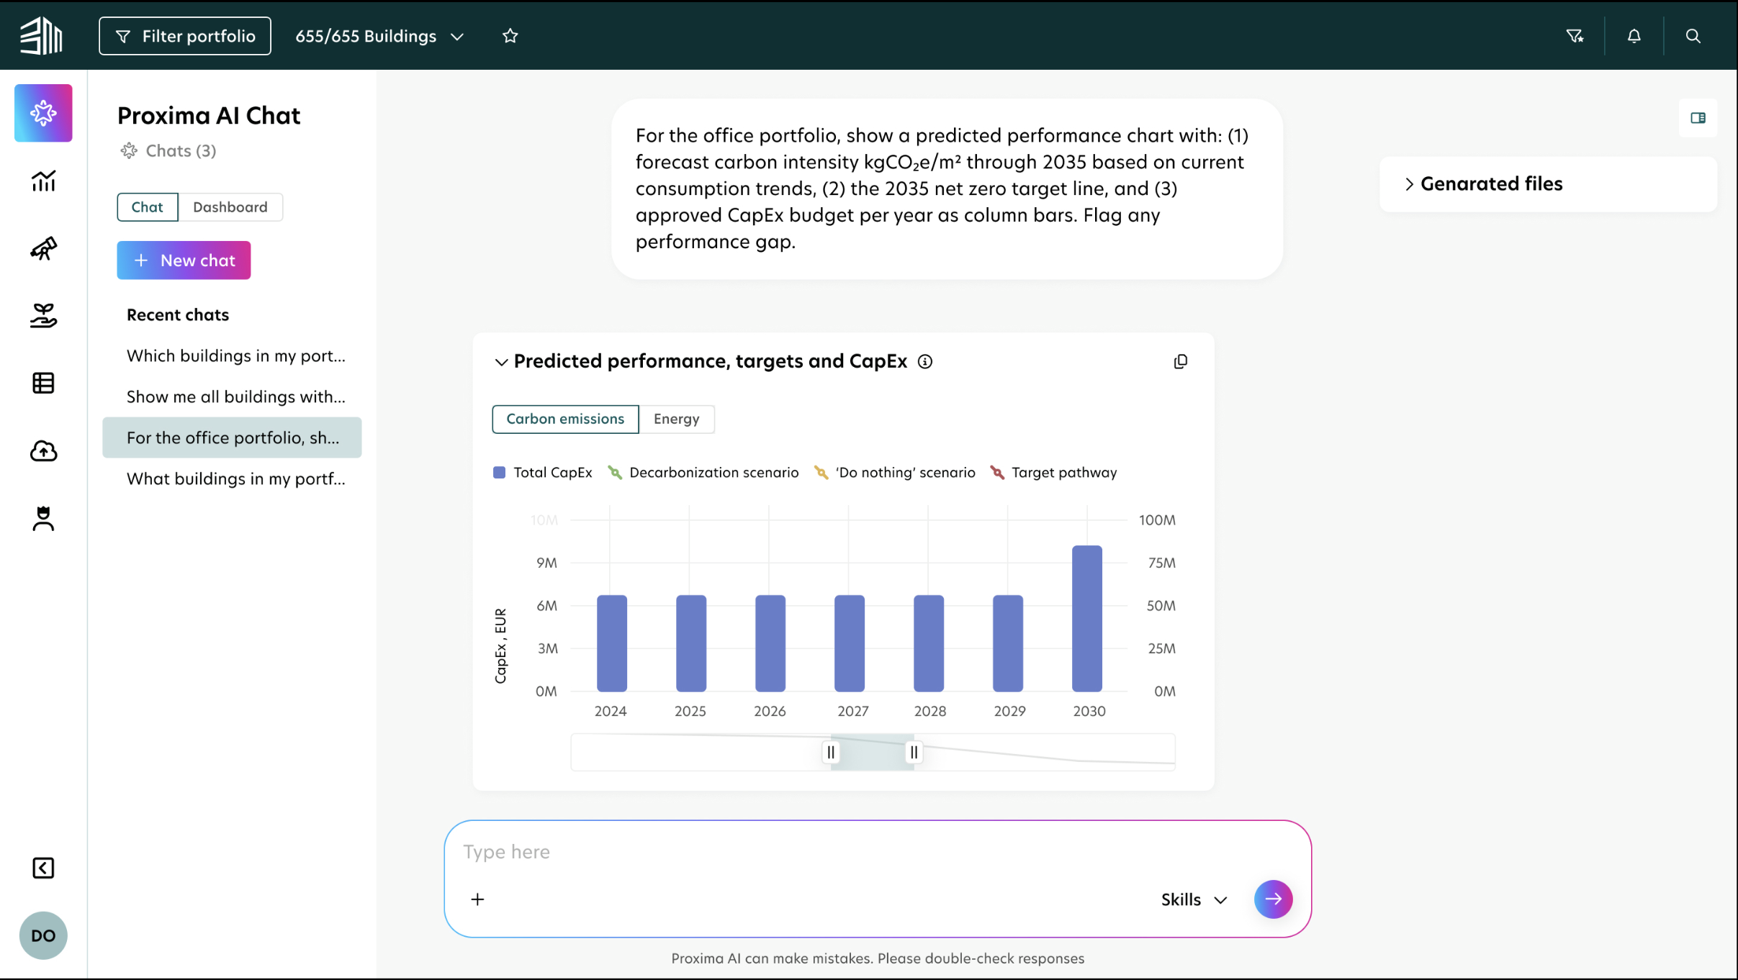This screenshot has width=1738, height=980.
Task: Select the Carbon emissions tab
Action: point(565,419)
